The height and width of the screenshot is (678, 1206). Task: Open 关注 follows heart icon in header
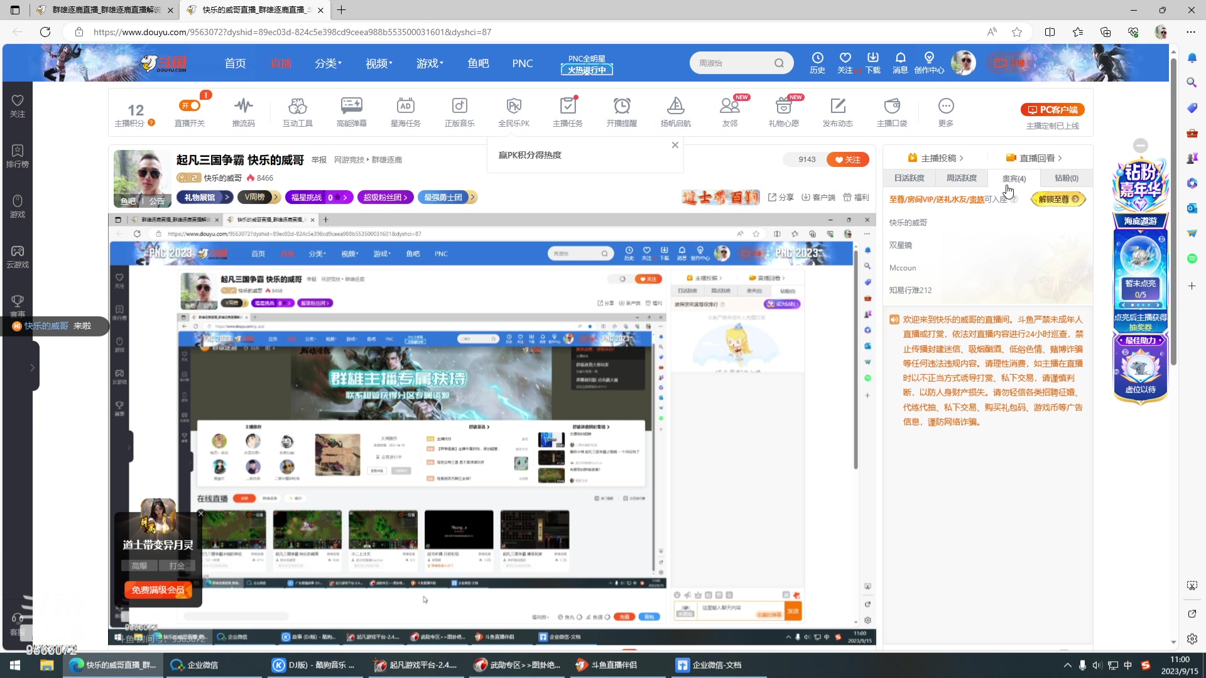(x=845, y=63)
